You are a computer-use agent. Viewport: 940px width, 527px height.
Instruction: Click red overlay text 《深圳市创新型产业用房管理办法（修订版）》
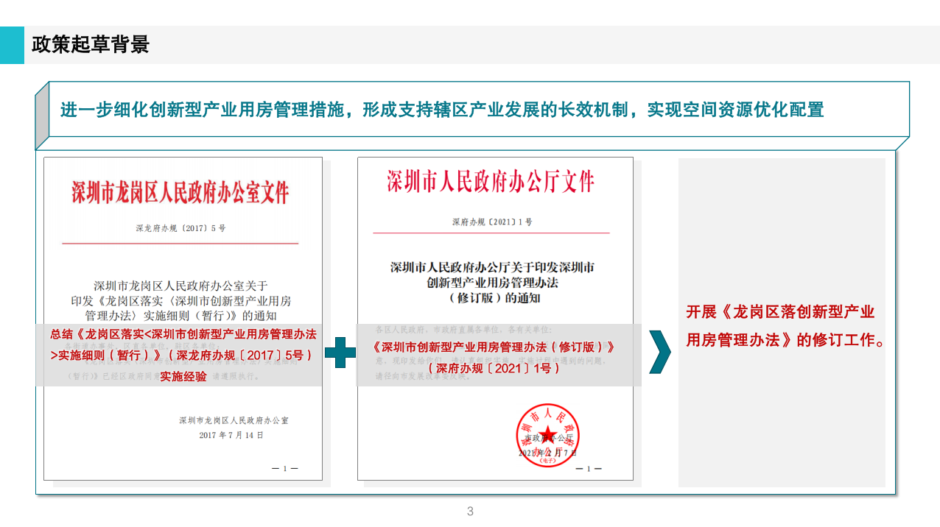pyautogui.click(x=494, y=347)
